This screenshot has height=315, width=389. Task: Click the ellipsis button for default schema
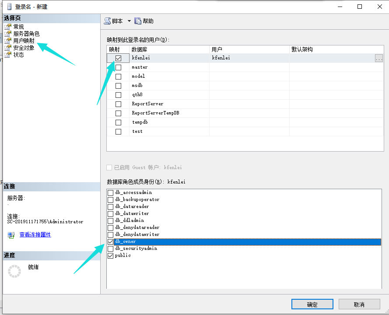[x=379, y=58]
